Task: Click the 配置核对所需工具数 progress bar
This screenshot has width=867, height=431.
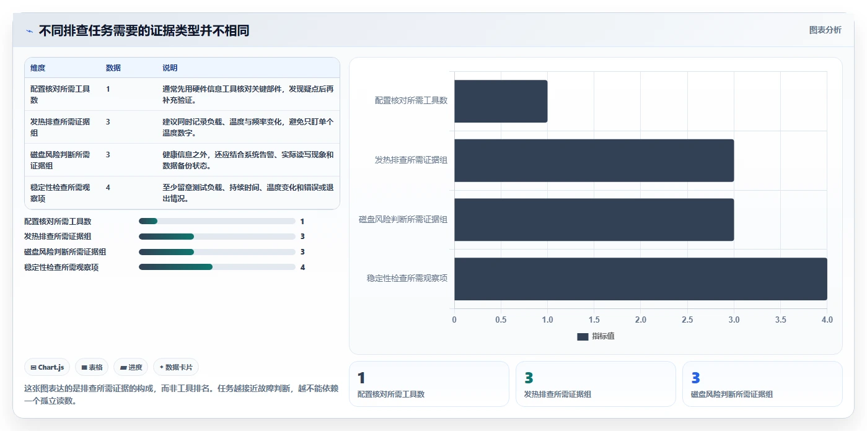Action: (x=217, y=221)
